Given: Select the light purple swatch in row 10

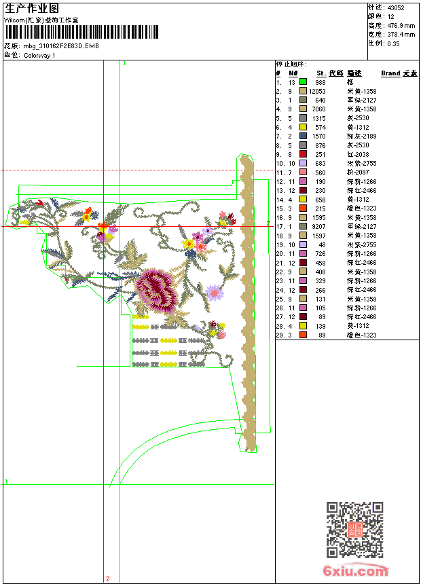Looking at the screenshot, I should point(304,163).
